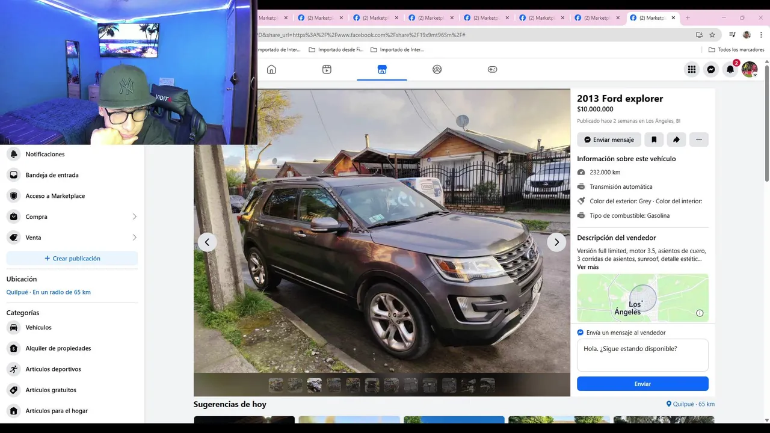The height and width of the screenshot is (433, 770).
Task: Open the Facebook menu grid icon
Action: tap(692, 69)
